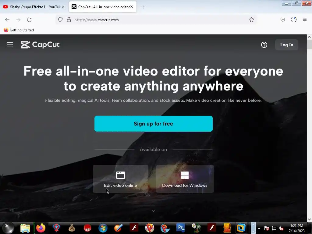Open a new browser tab
This screenshot has height=234, width=312.
click(x=143, y=7)
